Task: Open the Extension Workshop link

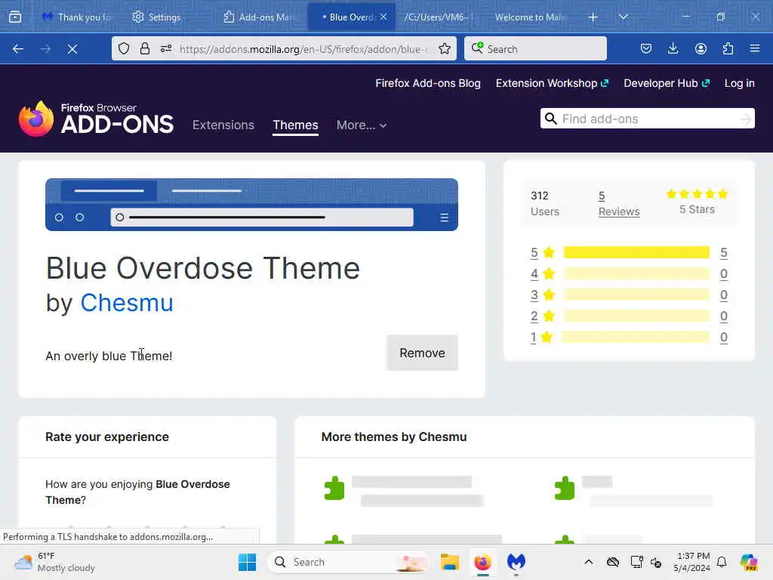Action: tap(552, 83)
